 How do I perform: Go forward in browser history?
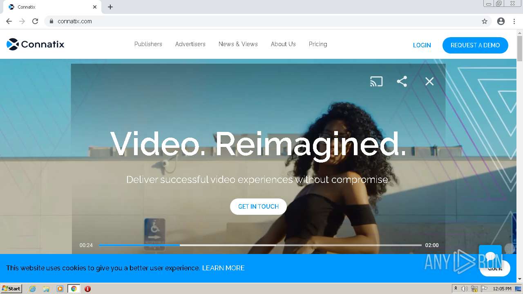coord(22,21)
